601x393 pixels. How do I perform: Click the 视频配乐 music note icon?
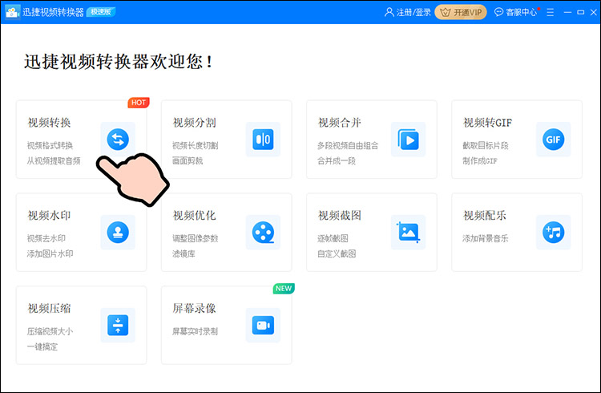click(x=553, y=233)
